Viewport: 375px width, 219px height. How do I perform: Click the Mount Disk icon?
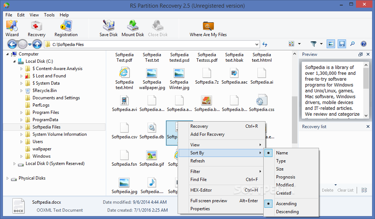click(133, 28)
